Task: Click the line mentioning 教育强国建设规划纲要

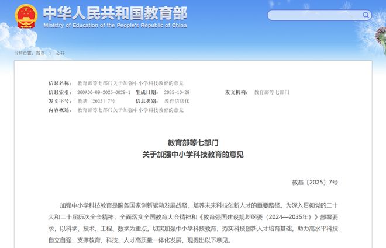Action: (x=193, y=217)
